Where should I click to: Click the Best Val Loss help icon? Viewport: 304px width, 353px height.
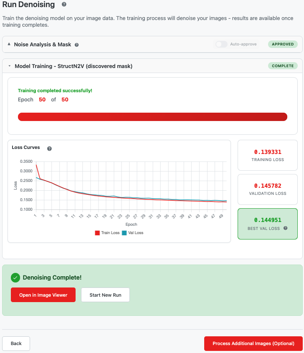pyautogui.click(x=285, y=228)
